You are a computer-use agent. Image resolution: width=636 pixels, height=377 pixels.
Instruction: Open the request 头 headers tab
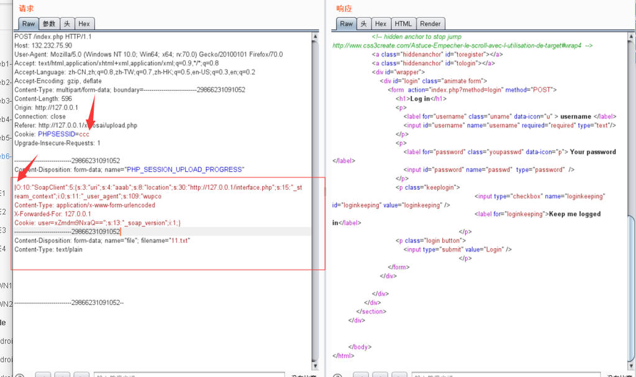pos(66,24)
